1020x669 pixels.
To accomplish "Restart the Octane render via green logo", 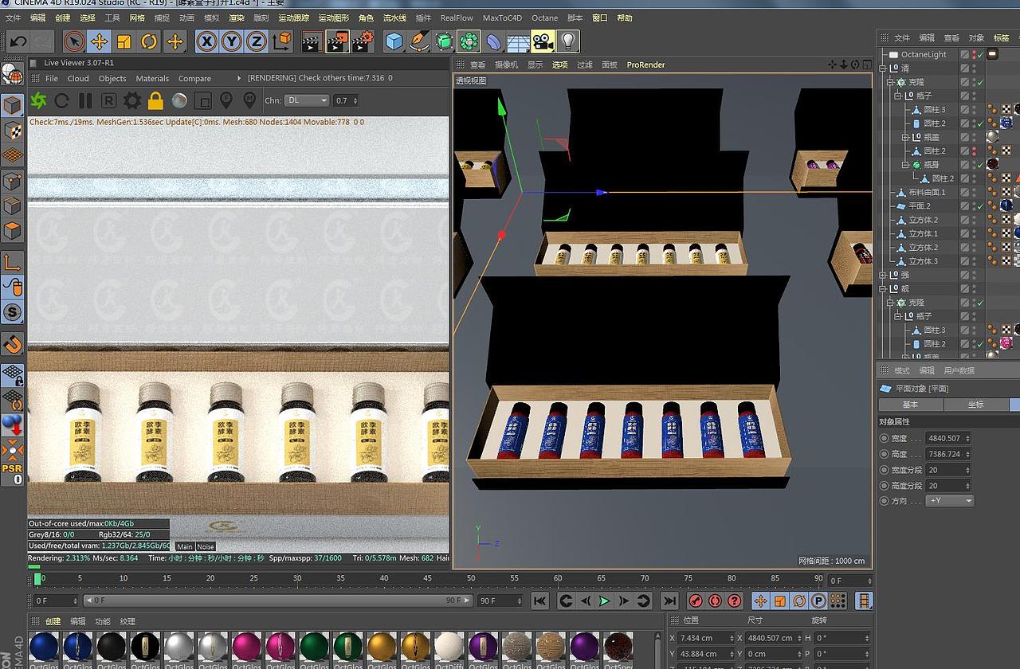I will pyautogui.click(x=38, y=100).
